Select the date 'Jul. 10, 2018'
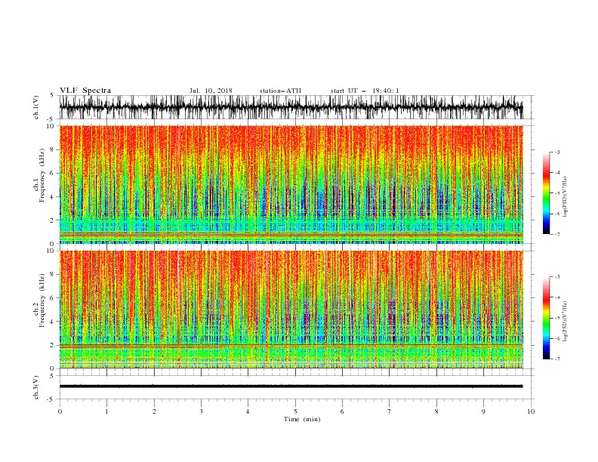This screenshot has height=462, width=598. click(x=211, y=91)
